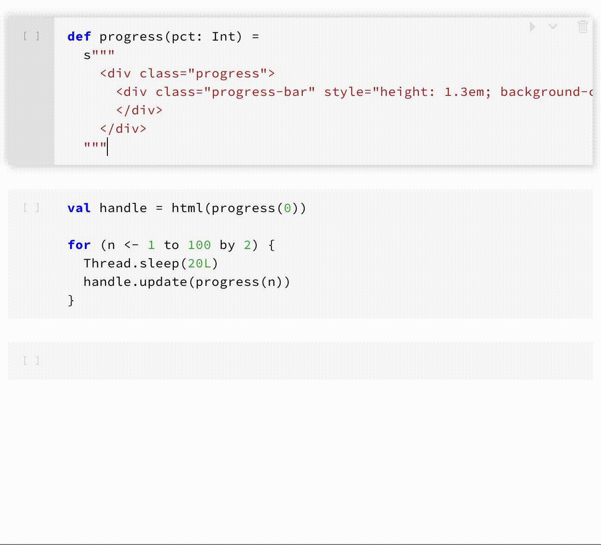Place cursor in Thread.sleep(20L) call
This screenshot has width=601, height=545.
click(151, 263)
